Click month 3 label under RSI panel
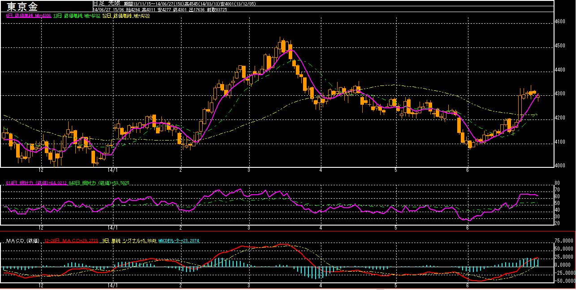This screenshot has width=576, height=290. (x=249, y=228)
